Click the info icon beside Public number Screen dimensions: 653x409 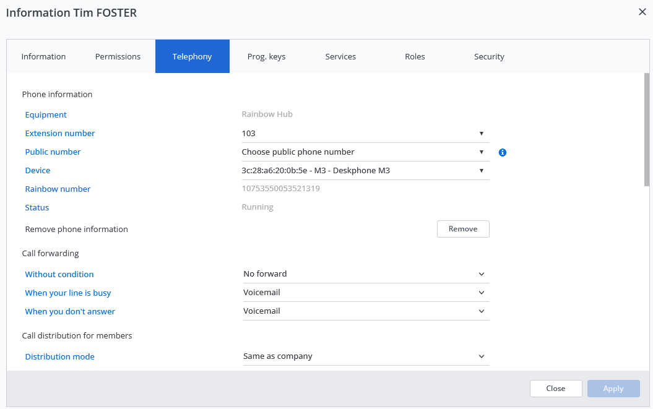[x=503, y=152]
